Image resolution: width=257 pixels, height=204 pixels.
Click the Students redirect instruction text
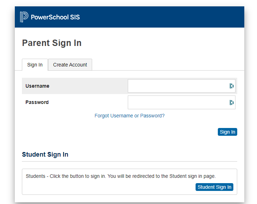[x=121, y=176]
